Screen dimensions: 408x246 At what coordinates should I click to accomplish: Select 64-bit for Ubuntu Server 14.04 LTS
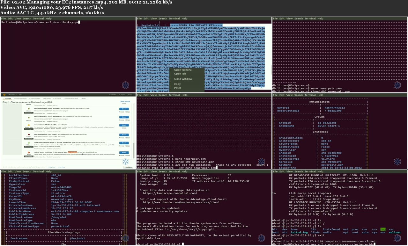pyautogui.click(x=122, y=156)
